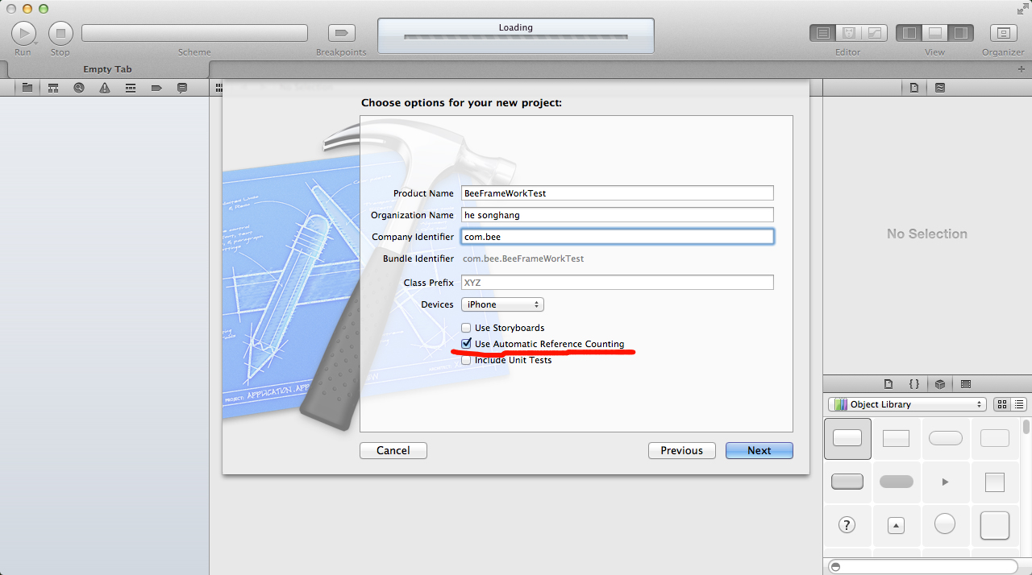Show the Breakpoint navigator icon

156,88
